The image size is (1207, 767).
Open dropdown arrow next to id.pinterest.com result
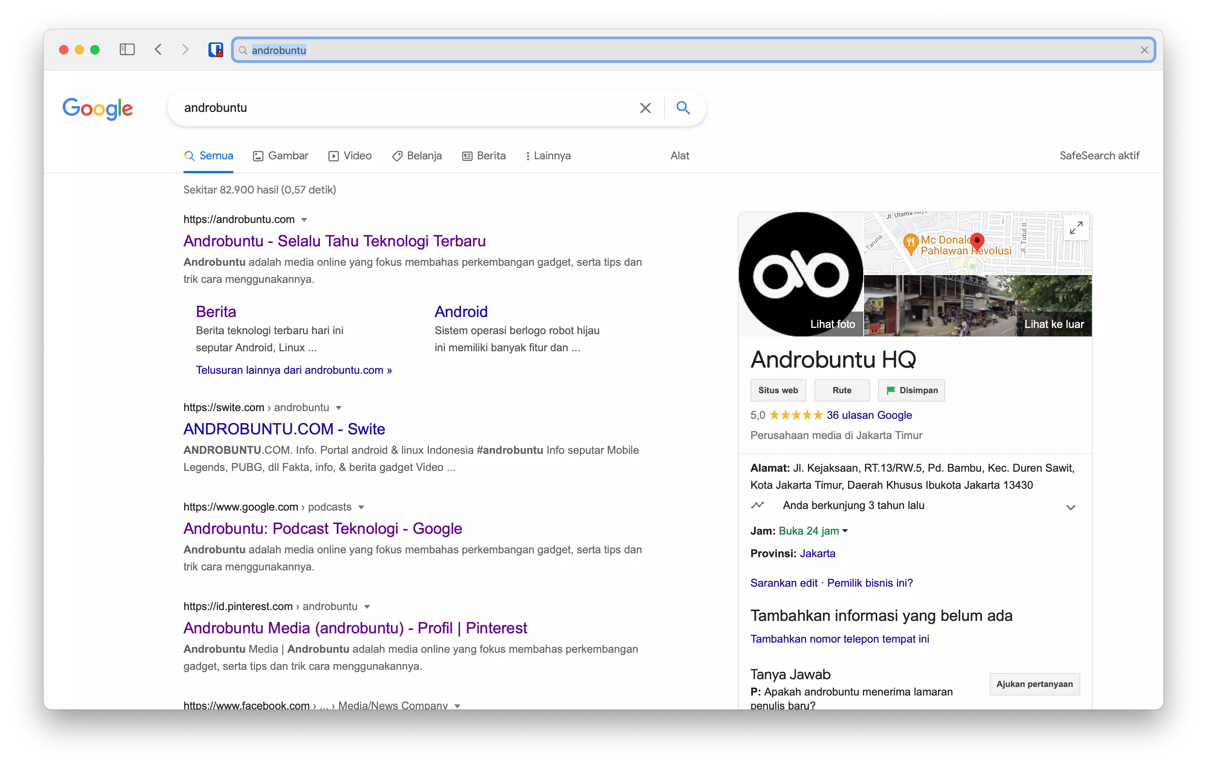[367, 607]
